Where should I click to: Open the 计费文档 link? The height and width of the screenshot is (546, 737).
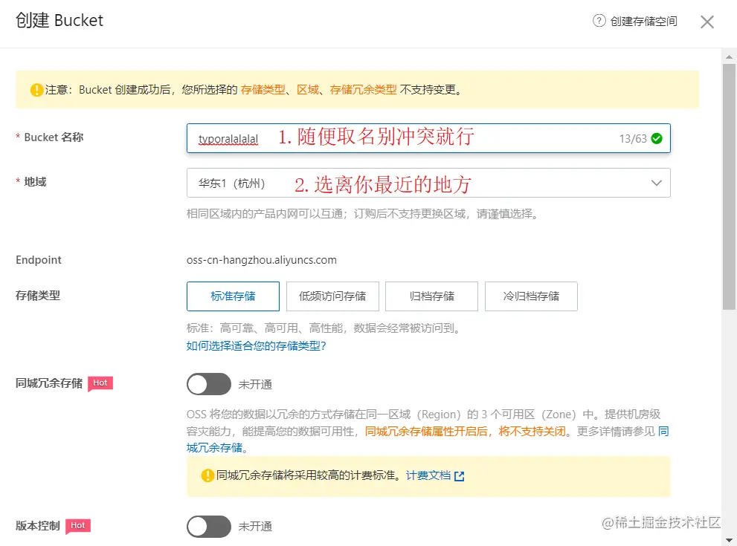pyautogui.click(x=428, y=475)
